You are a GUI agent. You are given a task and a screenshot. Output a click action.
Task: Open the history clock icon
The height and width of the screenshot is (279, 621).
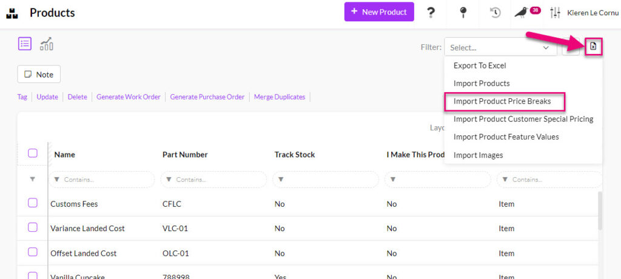495,12
